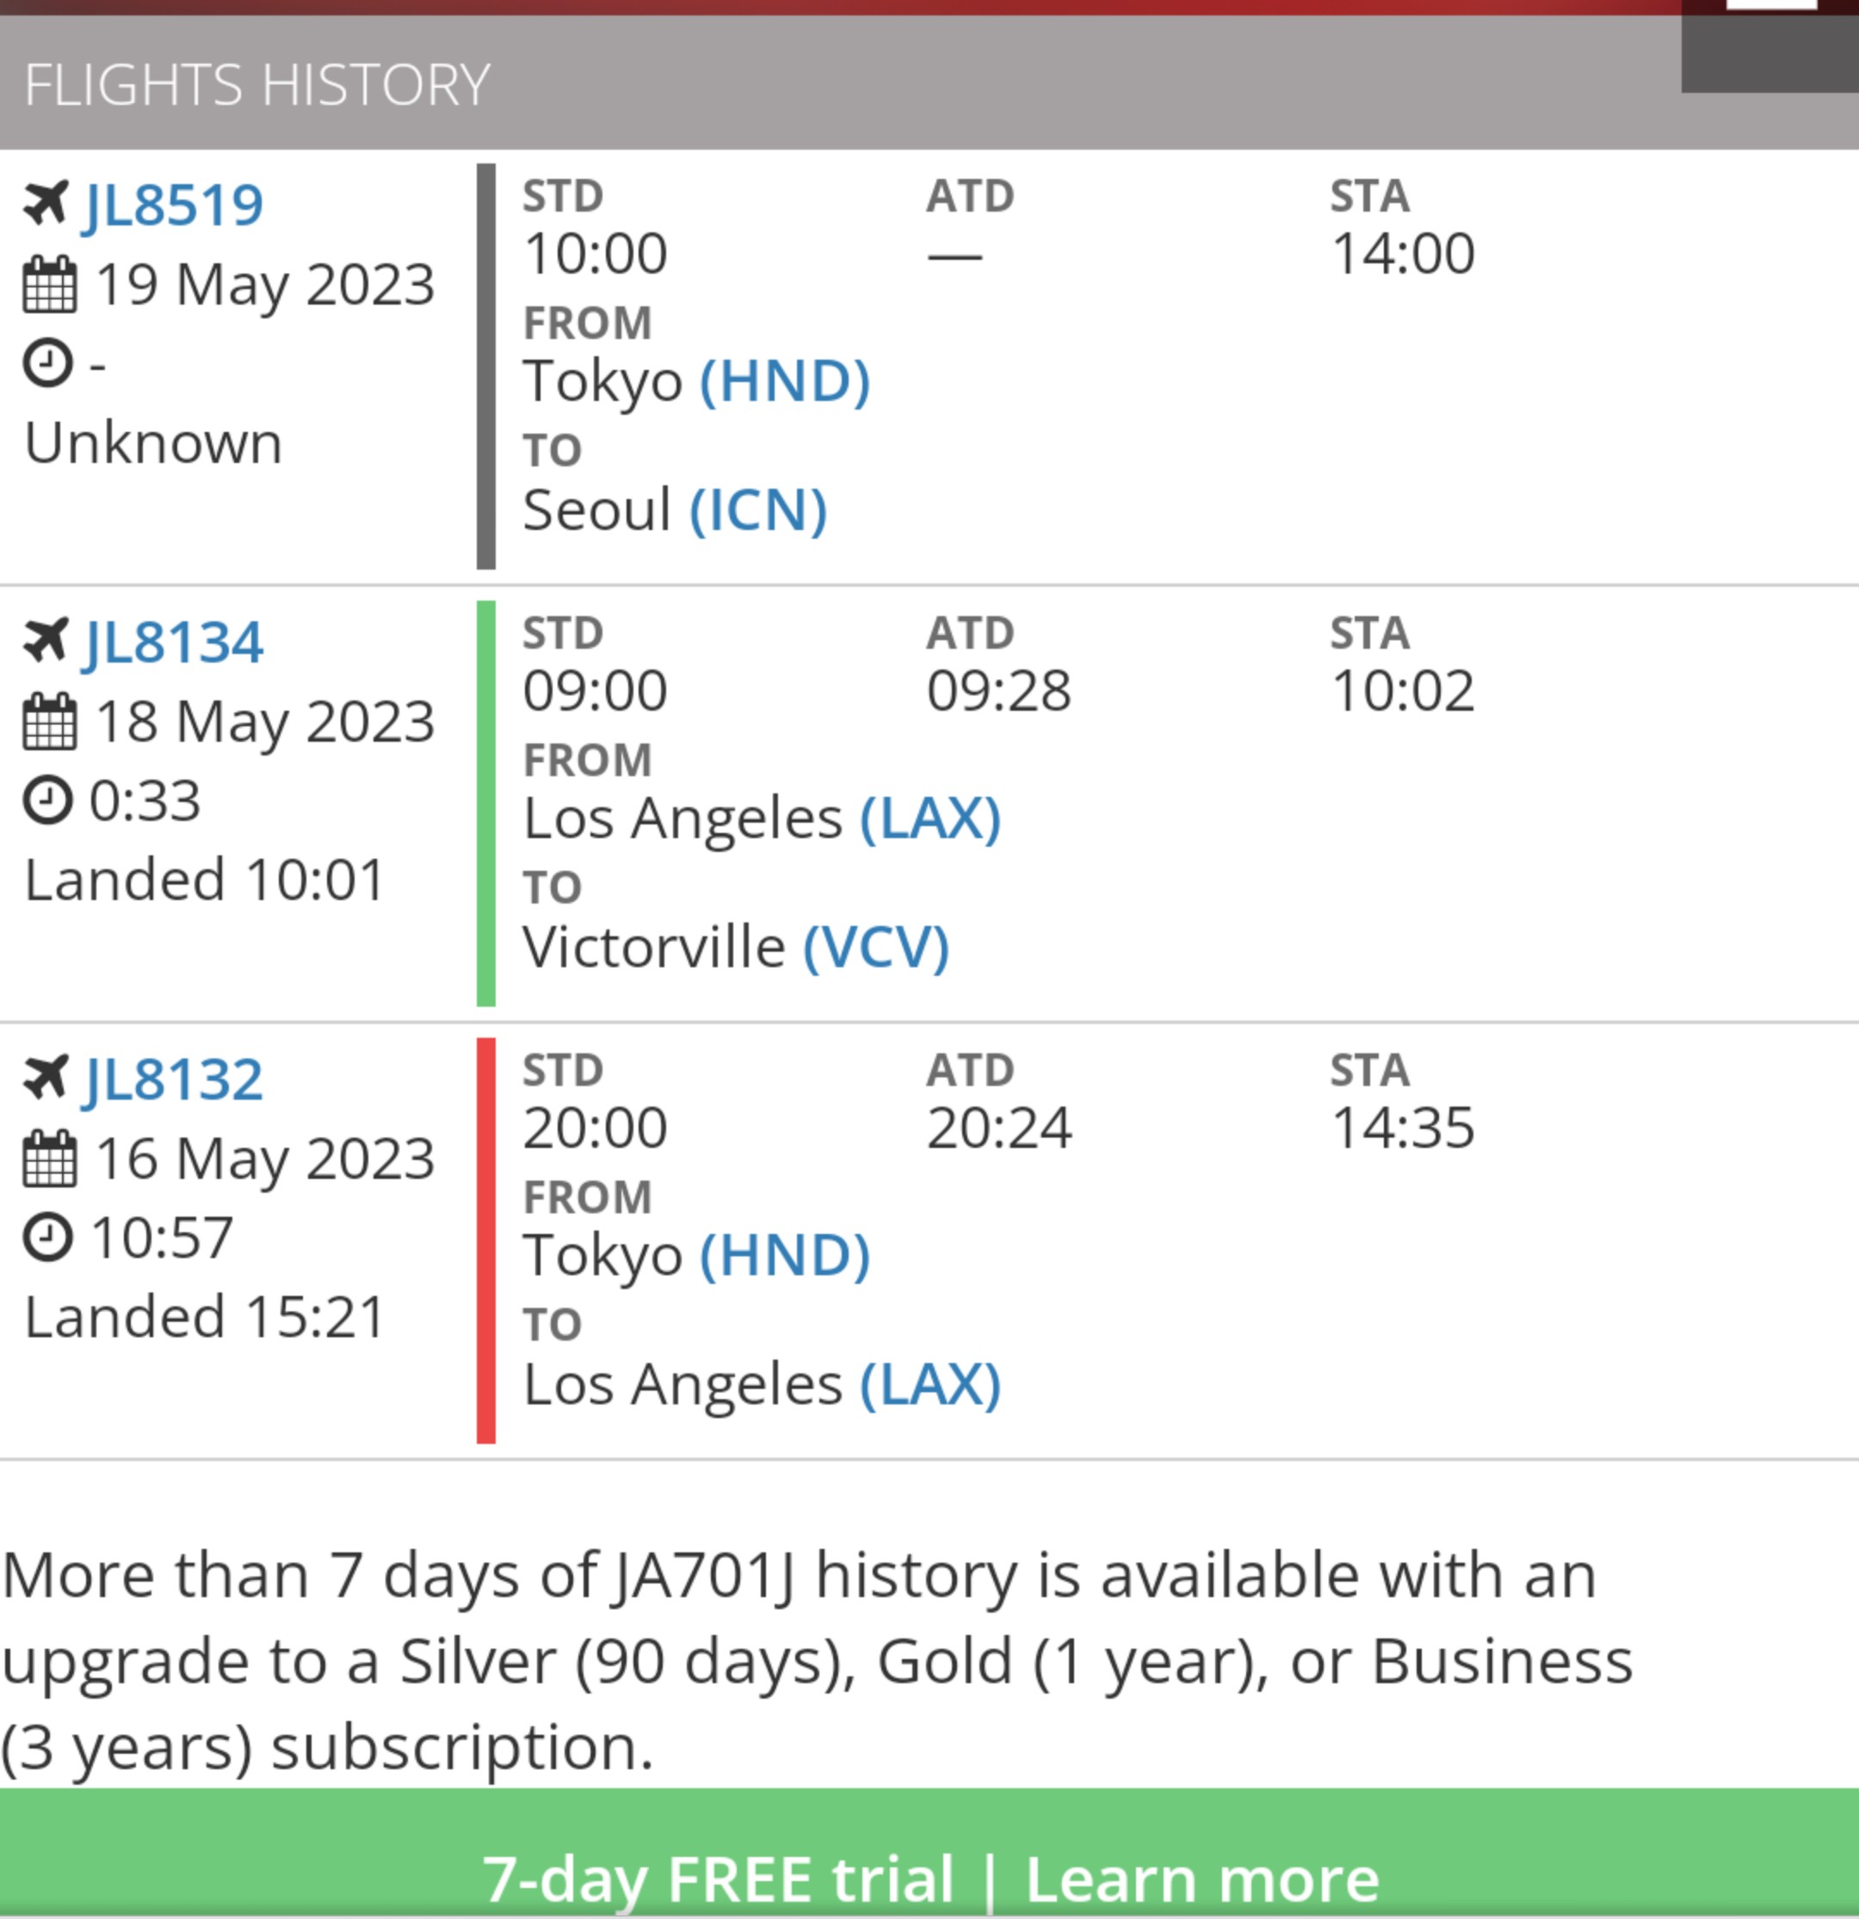This screenshot has width=1859, height=1919.
Task: Click green status bar of JL8134 row
Action: (485, 803)
